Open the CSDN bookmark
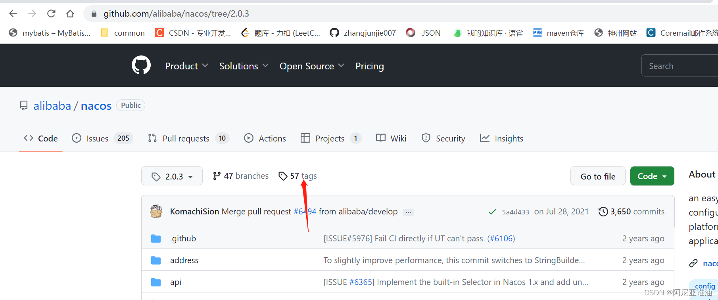This screenshot has height=300, width=718. (193, 33)
